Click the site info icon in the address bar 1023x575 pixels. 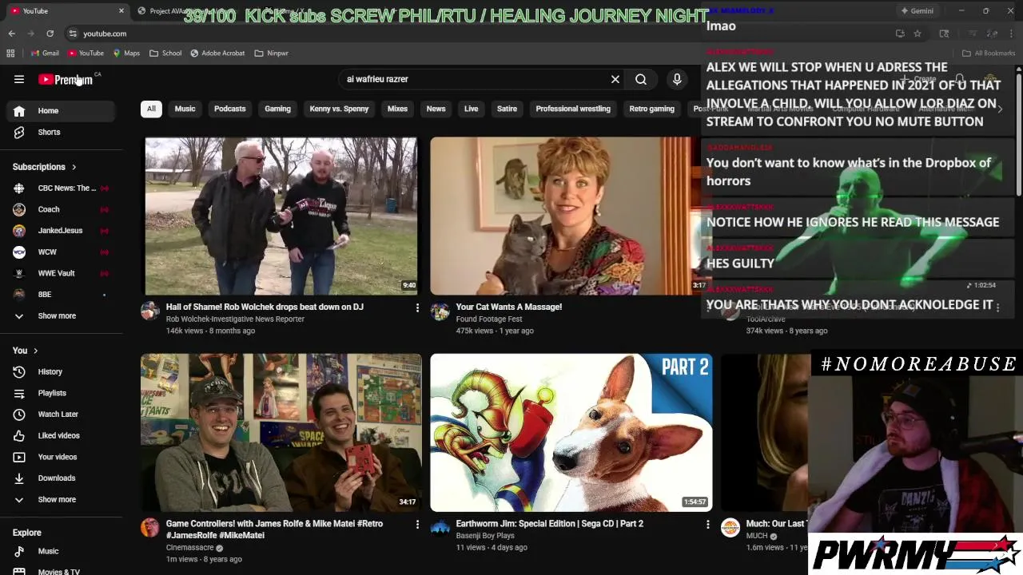(73, 34)
